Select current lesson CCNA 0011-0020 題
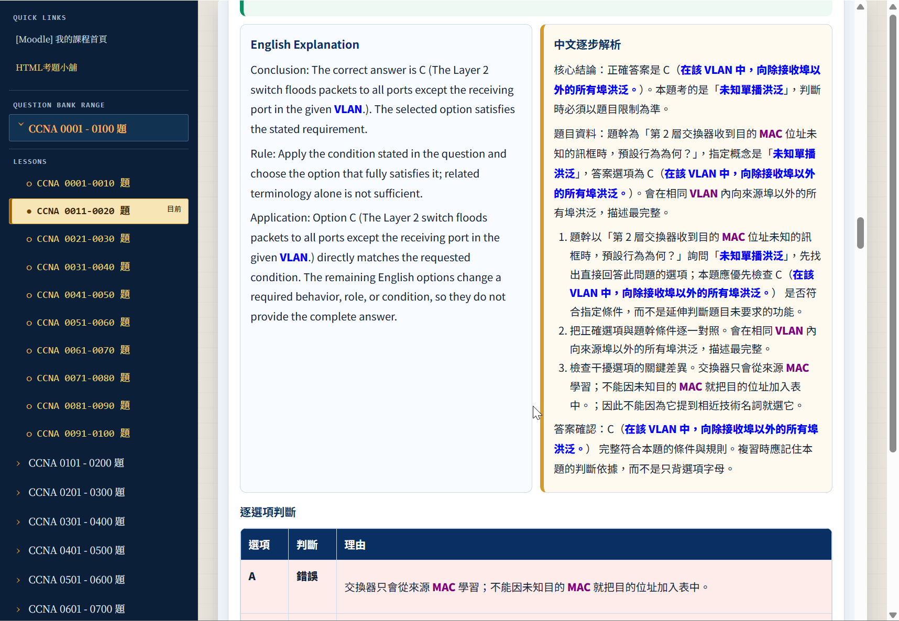Viewport: 899px width, 621px height. coord(98,211)
